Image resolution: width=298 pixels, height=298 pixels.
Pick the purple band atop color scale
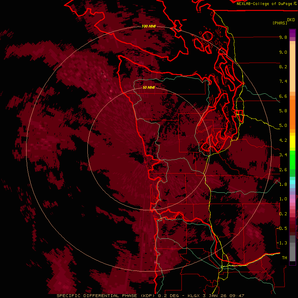292,33
